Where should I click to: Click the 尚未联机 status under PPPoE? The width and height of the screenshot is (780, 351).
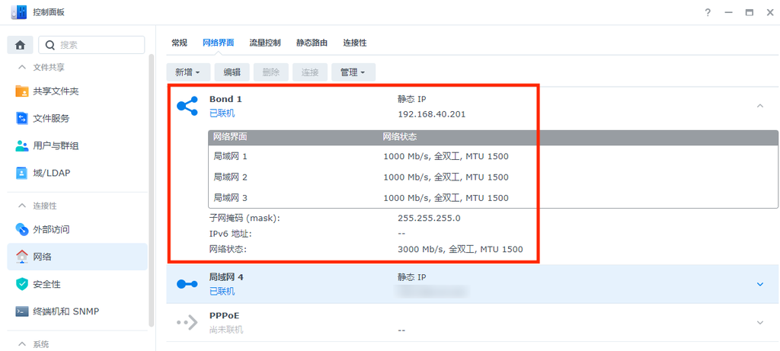[226, 330]
